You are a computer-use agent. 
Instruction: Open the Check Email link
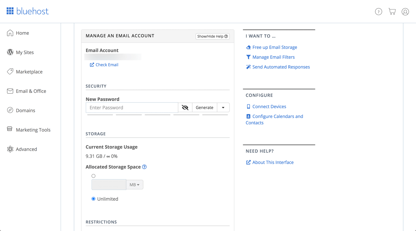(x=107, y=65)
